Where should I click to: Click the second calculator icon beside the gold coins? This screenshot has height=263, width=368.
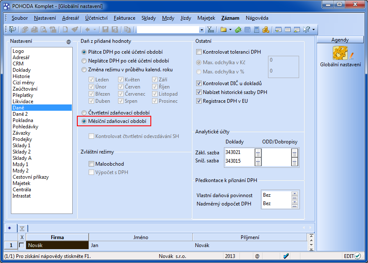(257, 29)
